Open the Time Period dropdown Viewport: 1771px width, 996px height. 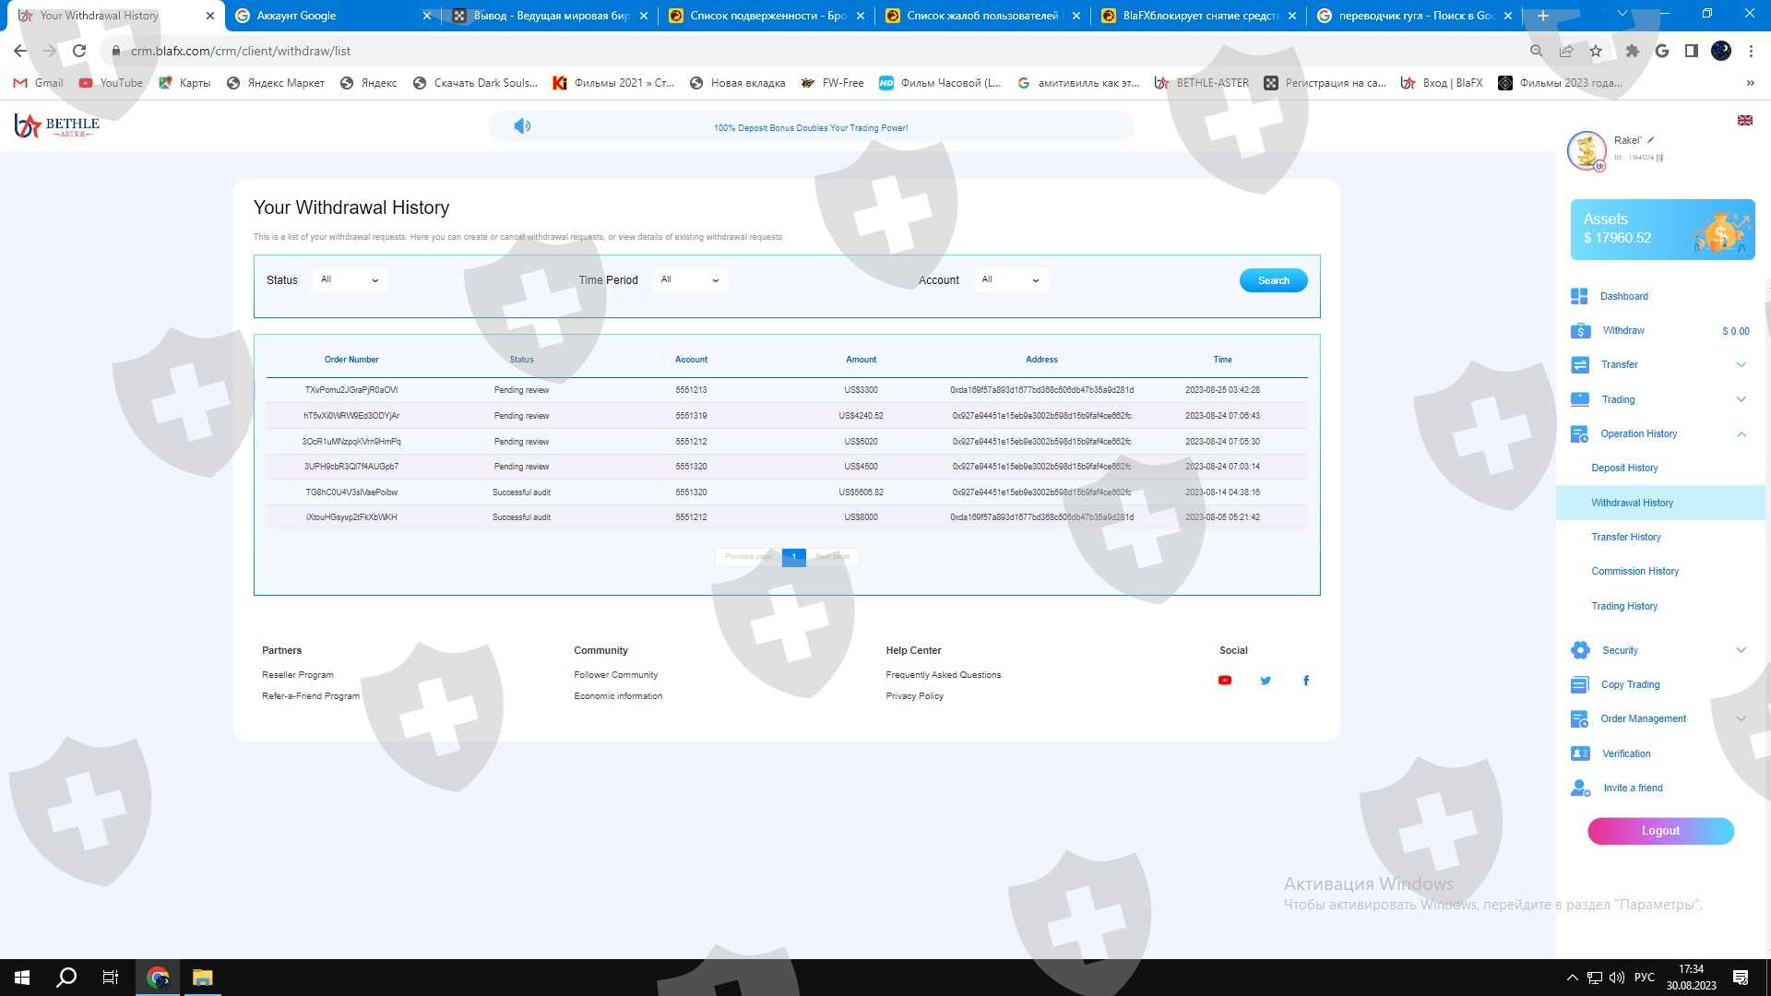tap(689, 280)
